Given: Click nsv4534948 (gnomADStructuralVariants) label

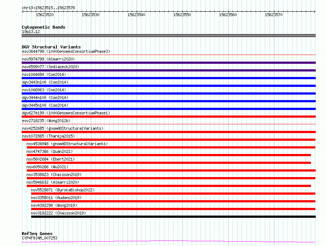Looking at the screenshot, I should [x=67, y=144].
